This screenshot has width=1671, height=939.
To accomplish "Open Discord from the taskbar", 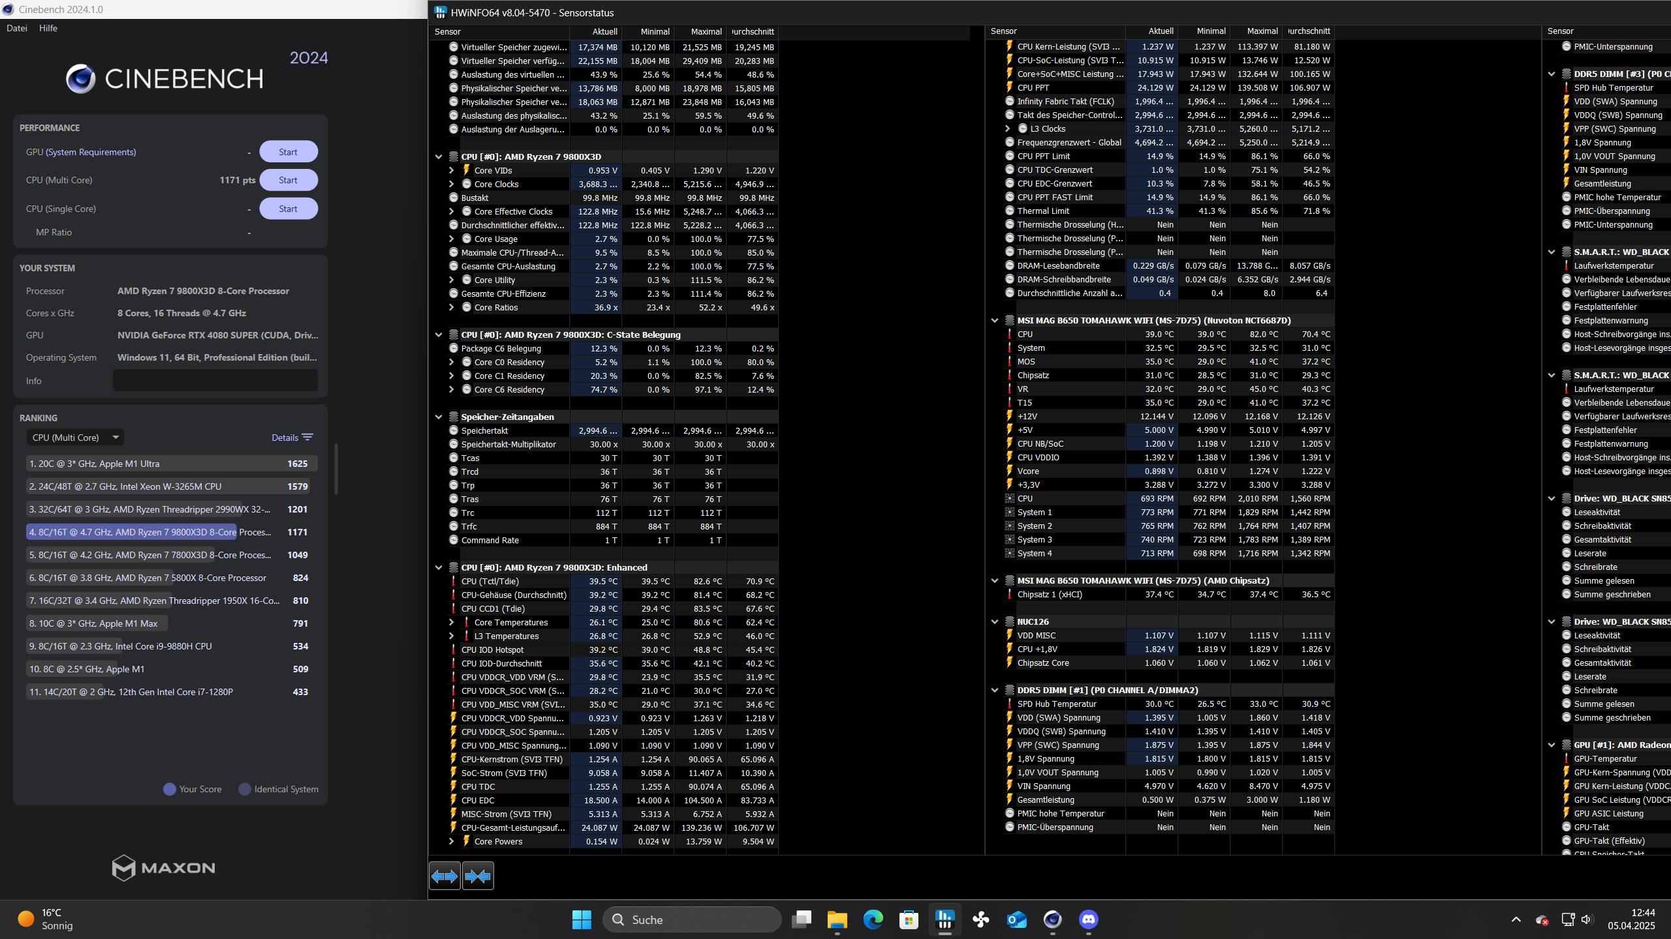I will point(1088,919).
